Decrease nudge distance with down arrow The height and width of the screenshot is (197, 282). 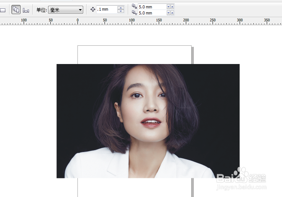[x=121, y=11]
